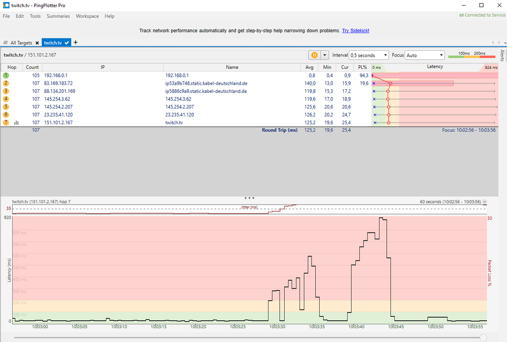Open the File menu
507x342 pixels.
click(x=6, y=16)
